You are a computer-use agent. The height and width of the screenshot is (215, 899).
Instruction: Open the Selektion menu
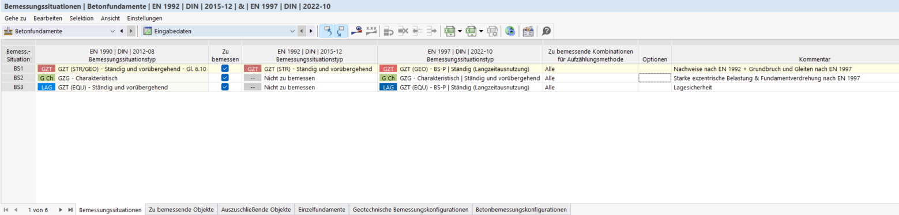tap(81, 18)
